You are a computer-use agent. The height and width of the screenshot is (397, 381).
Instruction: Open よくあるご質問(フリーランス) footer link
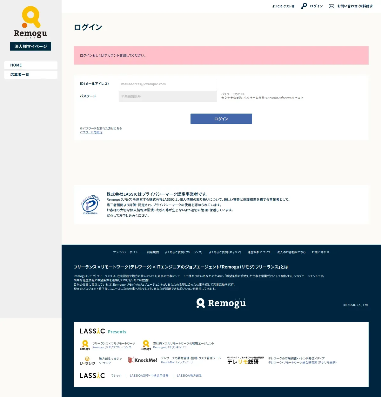coord(184,252)
